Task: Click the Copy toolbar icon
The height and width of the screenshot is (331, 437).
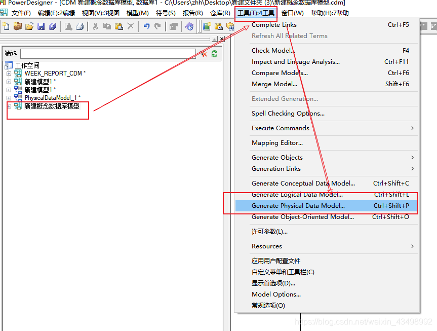Action: (x=107, y=26)
